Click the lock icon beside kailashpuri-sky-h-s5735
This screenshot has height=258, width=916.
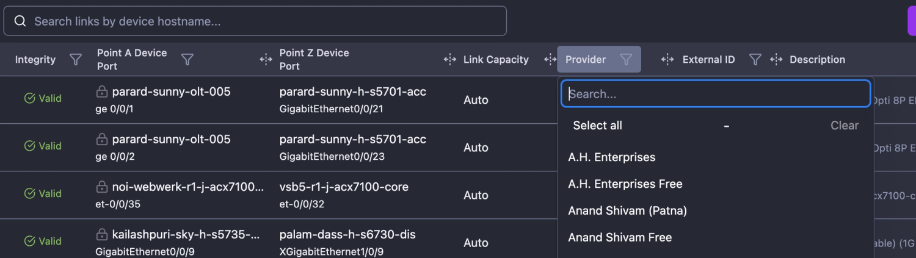pyautogui.click(x=102, y=234)
